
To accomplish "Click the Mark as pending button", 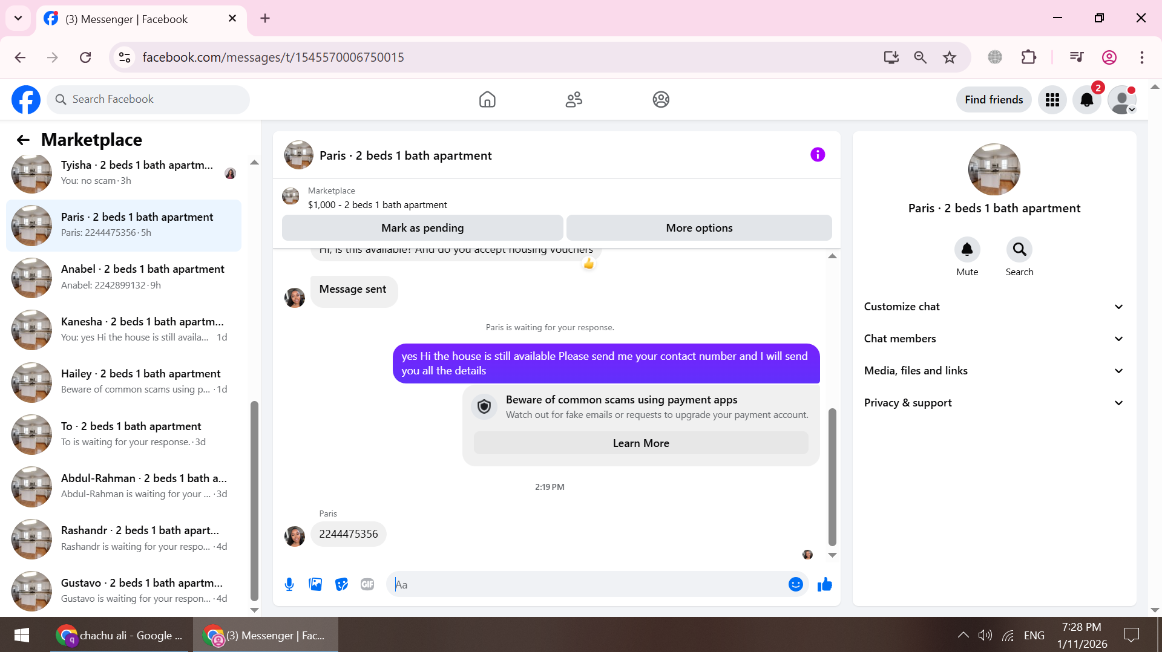I will (422, 228).
